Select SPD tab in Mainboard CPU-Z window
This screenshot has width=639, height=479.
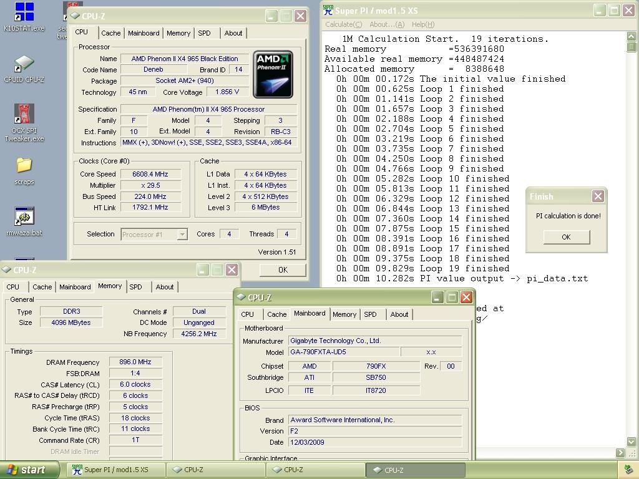[370, 314]
